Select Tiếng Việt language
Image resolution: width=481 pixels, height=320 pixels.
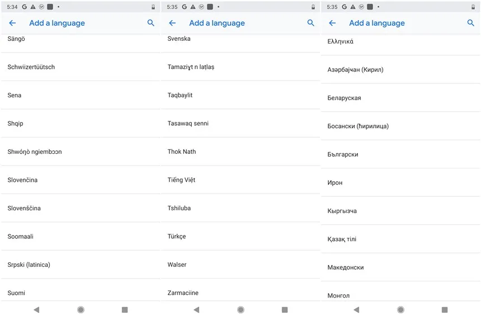pyautogui.click(x=240, y=180)
